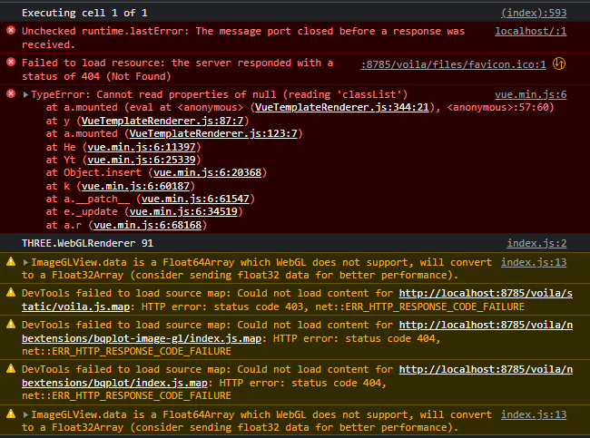590x438 pixels.
Task: Click the 'status of 404 (Not Found)' text
Action: pyautogui.click(x=96, y=76)
